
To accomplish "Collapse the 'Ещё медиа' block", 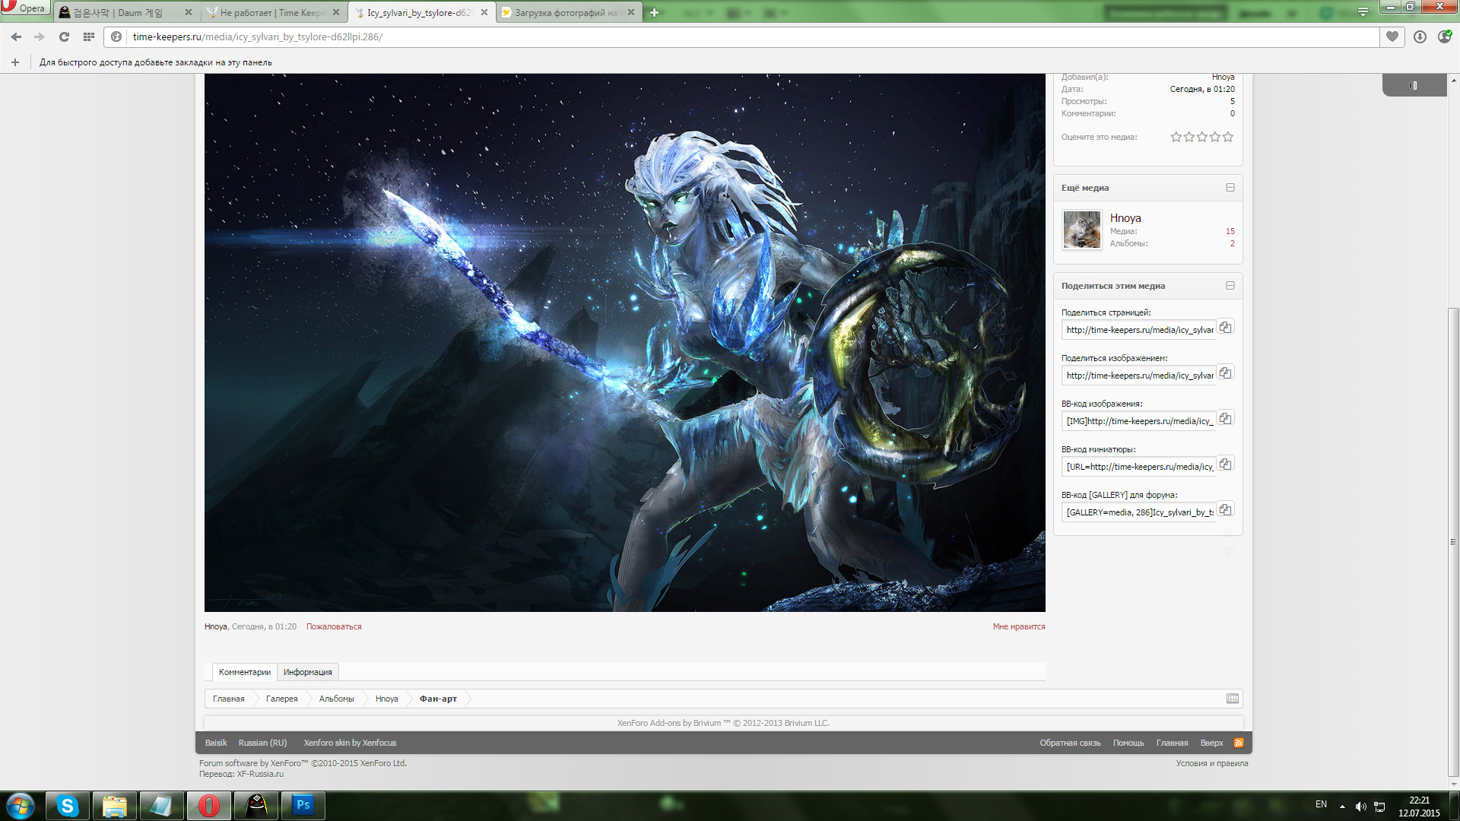I will (1230, 188).
